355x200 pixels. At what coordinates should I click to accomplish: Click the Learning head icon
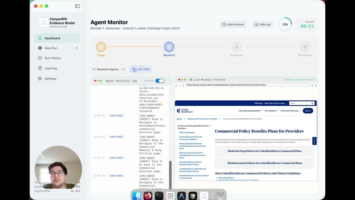coord(40,68)
